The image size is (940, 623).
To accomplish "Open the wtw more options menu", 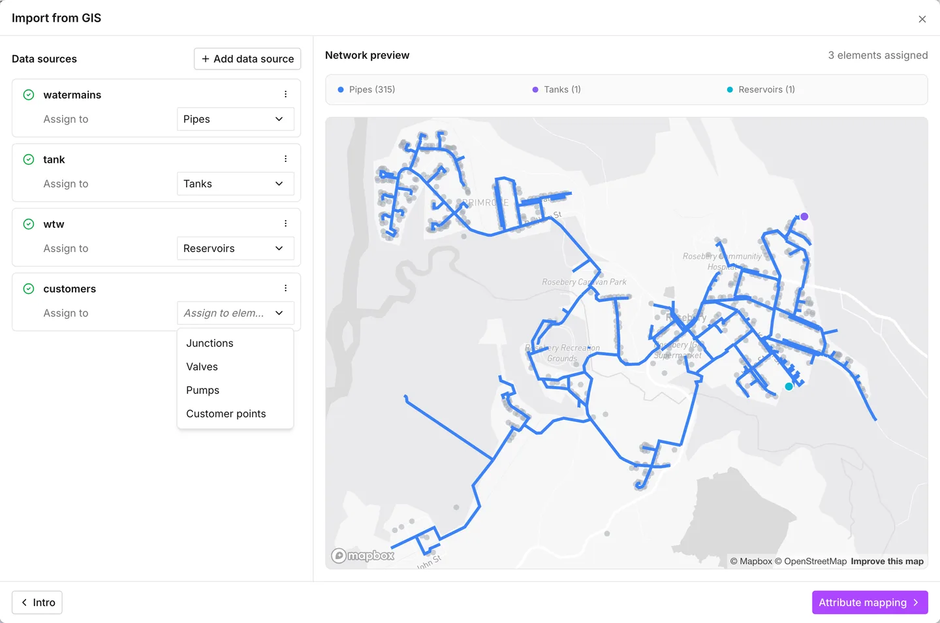I will tap(285, 224).
